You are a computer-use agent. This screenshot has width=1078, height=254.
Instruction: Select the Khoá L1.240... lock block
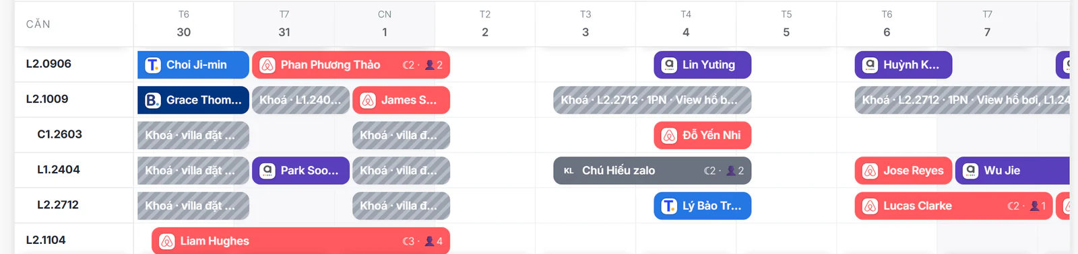tap(300, 100)
